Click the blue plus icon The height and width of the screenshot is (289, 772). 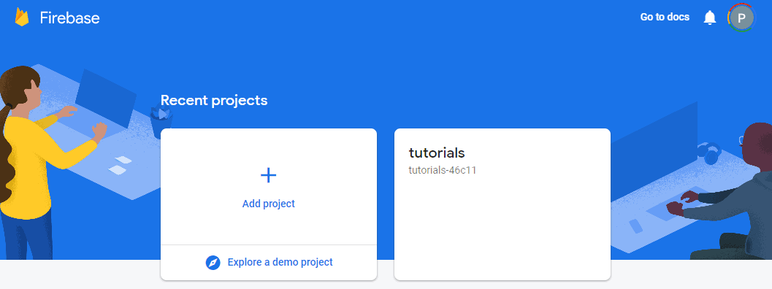(268, 175)
